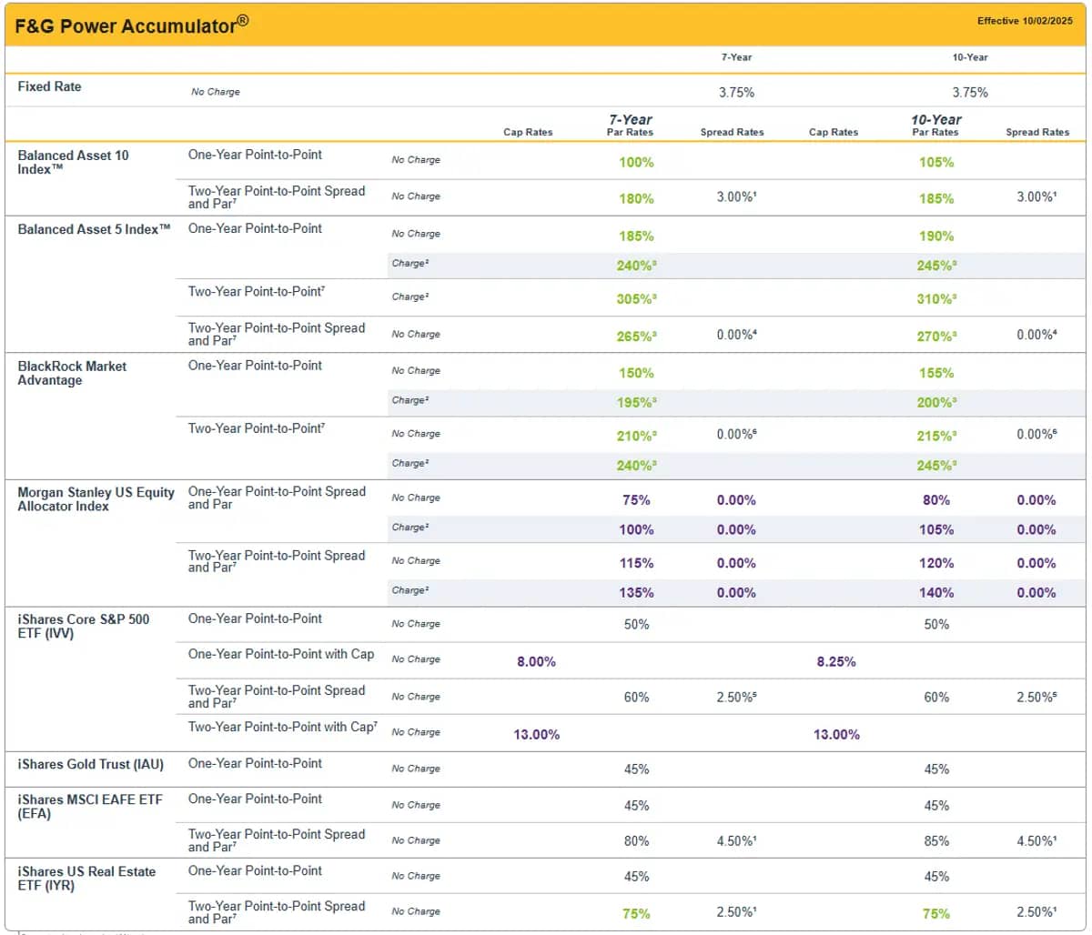This screenshot has height=935, width=1092.
Task: Click the IVV 10-Year cap rate 8.25%
Action: coord(836,661)
